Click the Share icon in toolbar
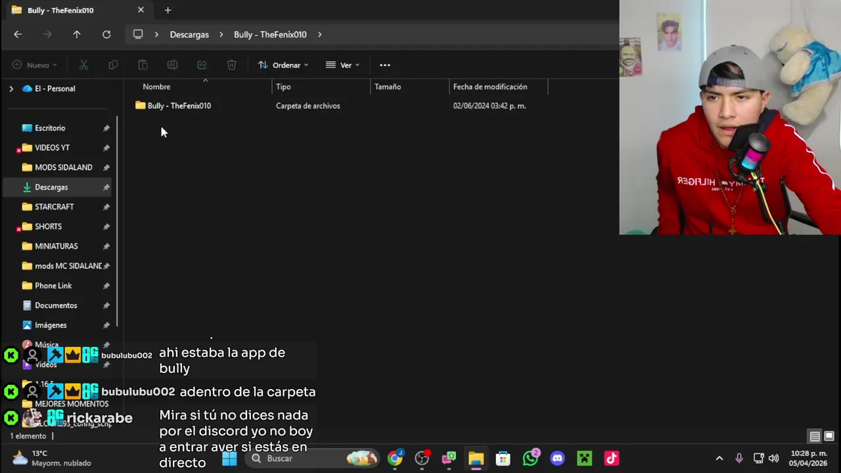The image size is (841, 473). pyautogui.click(x=202, y=65)
